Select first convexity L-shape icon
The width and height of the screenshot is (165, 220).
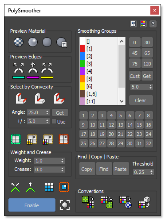(x=21, y=98)
